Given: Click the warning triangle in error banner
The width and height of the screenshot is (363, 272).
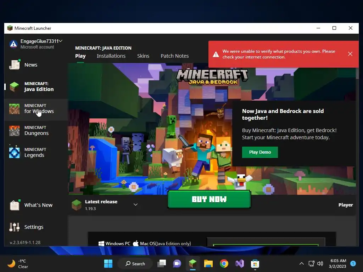Looking at the screenshot, I should 216,54.
